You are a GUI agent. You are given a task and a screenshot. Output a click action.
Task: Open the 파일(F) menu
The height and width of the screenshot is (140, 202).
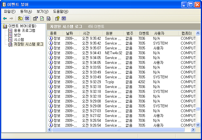pos(10,11)
